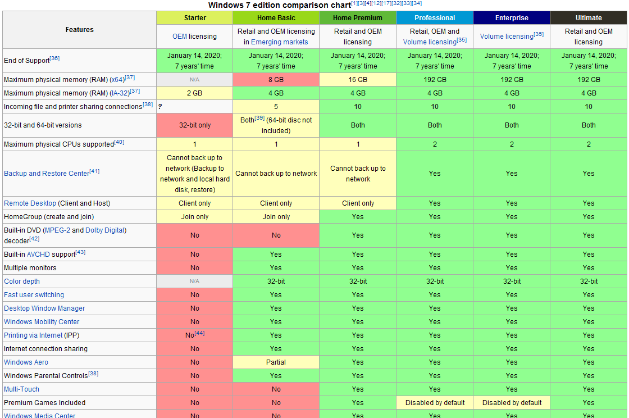Follow the Emerging markets link
Image resolution: width=629 pixels, height=418 pixels.
coord(279,42)
